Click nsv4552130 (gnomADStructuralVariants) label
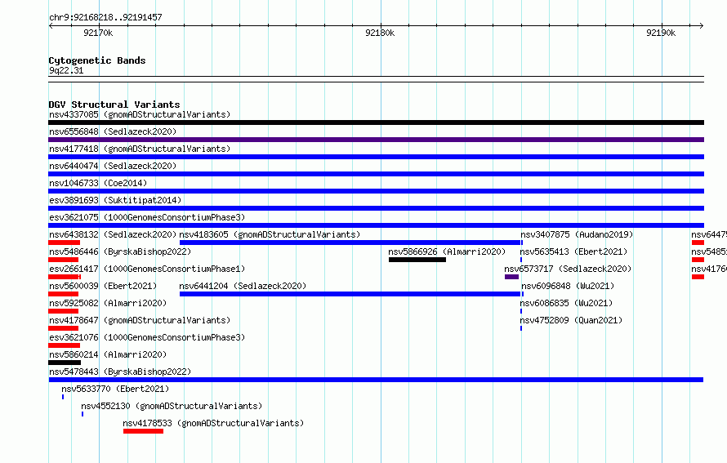 [172, 406]
